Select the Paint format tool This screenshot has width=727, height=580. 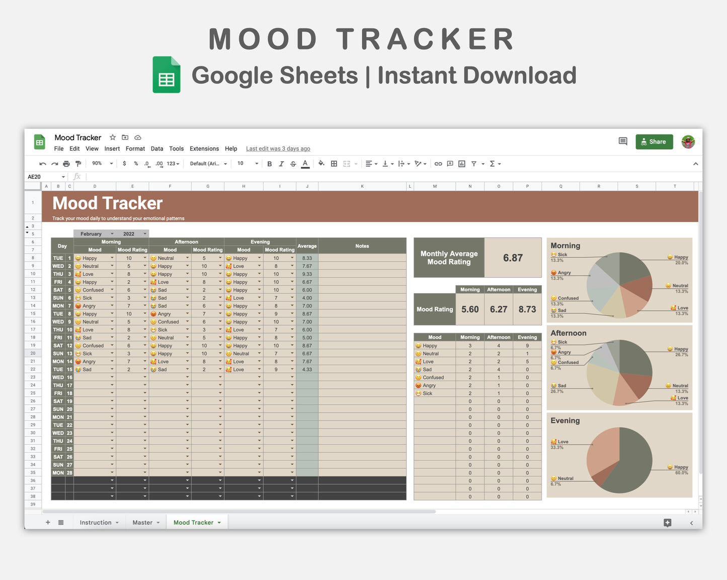[x=78, y=163]
